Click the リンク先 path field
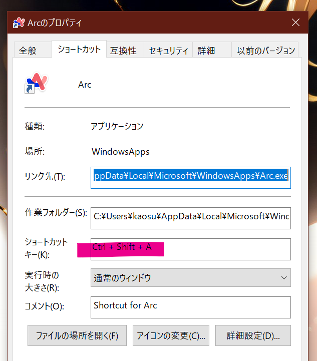Viewport: 317px width, 361px height. coord(191,178)
